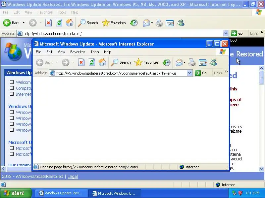Click the vertical scrollbar's down arrow in the background Windows Update Restored window

click(261, 169)
